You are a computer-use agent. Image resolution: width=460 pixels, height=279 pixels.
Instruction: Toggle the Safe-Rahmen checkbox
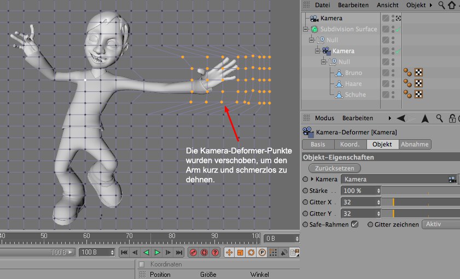click(x=355, y=224)
